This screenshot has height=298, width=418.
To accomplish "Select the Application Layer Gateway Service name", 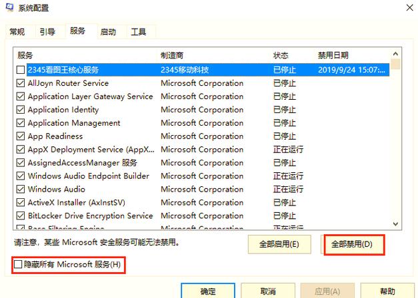I will [91, 96].
